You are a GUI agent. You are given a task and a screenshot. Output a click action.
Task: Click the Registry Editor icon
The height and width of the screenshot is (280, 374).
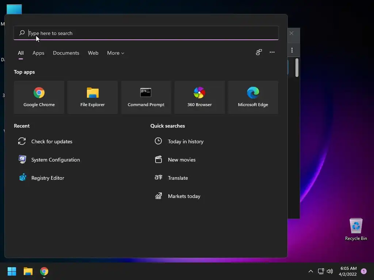tap(23, 178)
